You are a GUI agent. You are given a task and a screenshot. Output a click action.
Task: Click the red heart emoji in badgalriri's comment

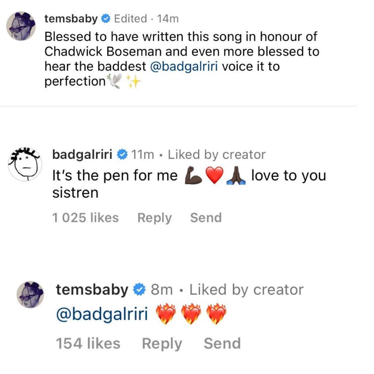point(214,176)
